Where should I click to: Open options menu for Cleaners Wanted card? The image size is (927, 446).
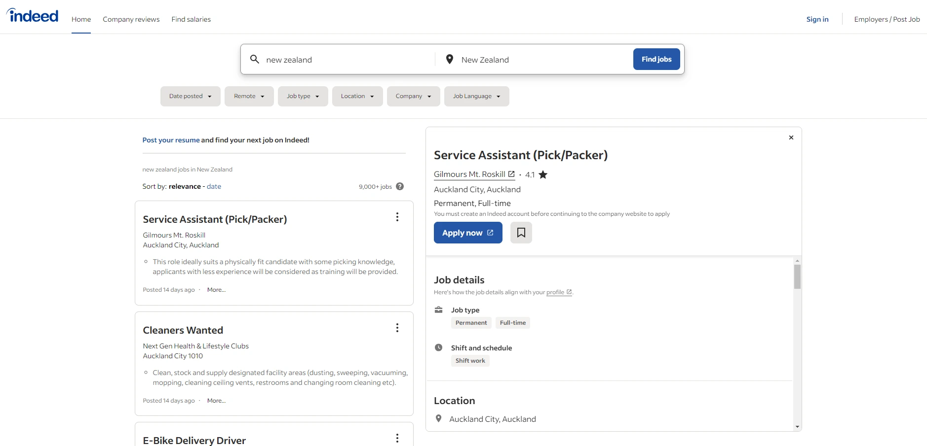[x=397, y=328]
